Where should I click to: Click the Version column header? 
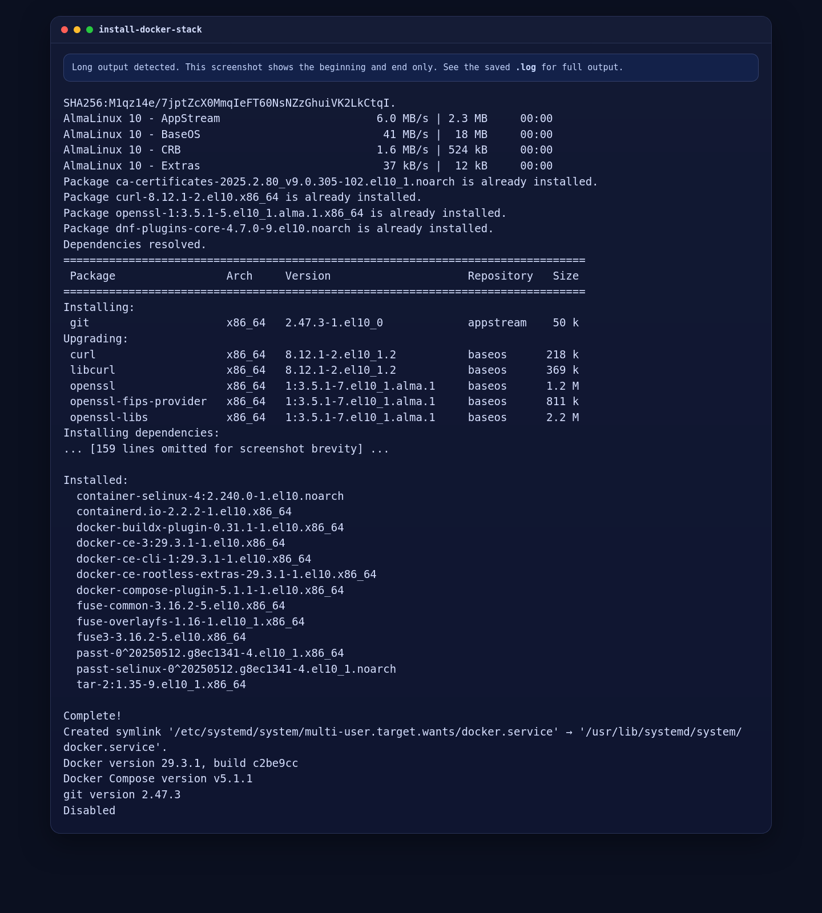tap(308, 276)
